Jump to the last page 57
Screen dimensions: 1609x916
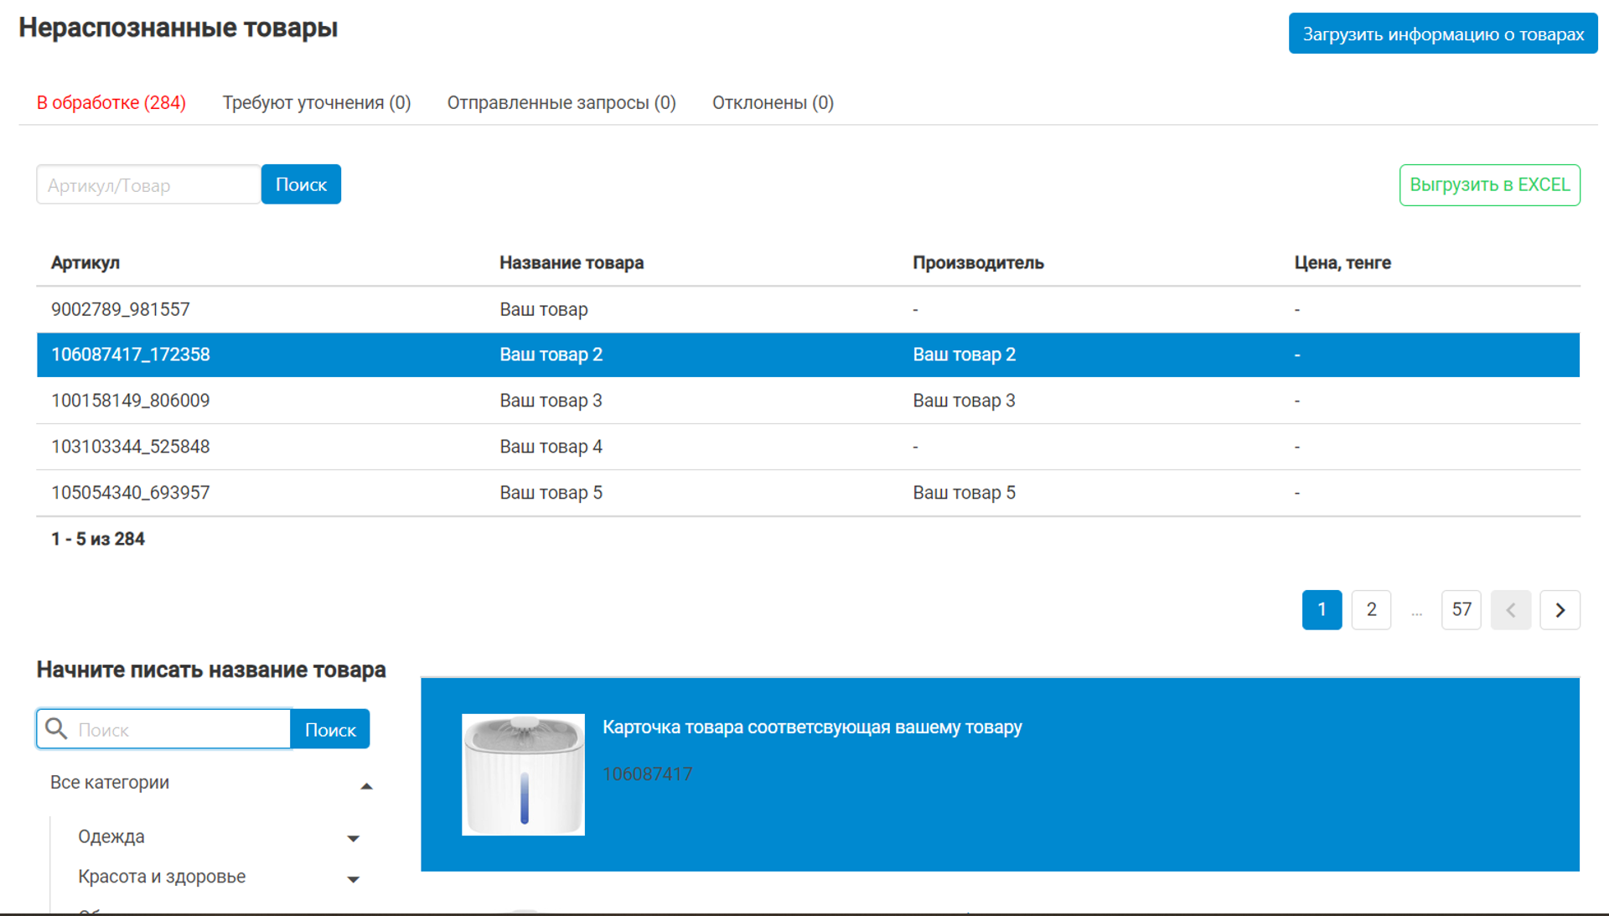[1461, 610]
